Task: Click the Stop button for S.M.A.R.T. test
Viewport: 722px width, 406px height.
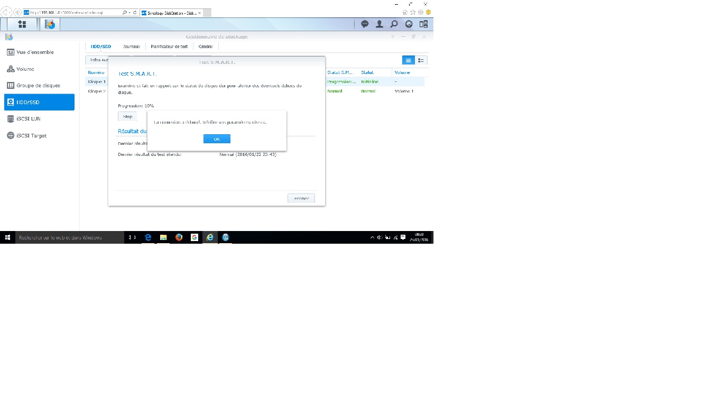Action: [x=127, y=116]
